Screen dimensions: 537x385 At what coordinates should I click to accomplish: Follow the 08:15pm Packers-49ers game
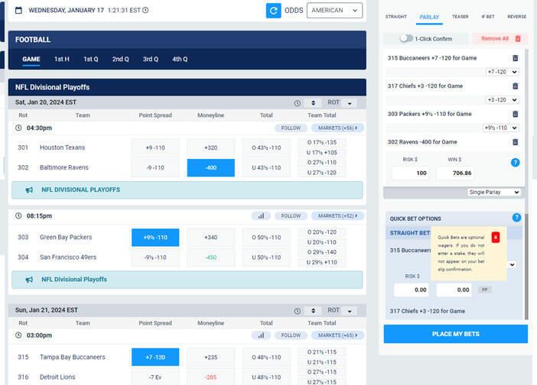tap(291, 216)
